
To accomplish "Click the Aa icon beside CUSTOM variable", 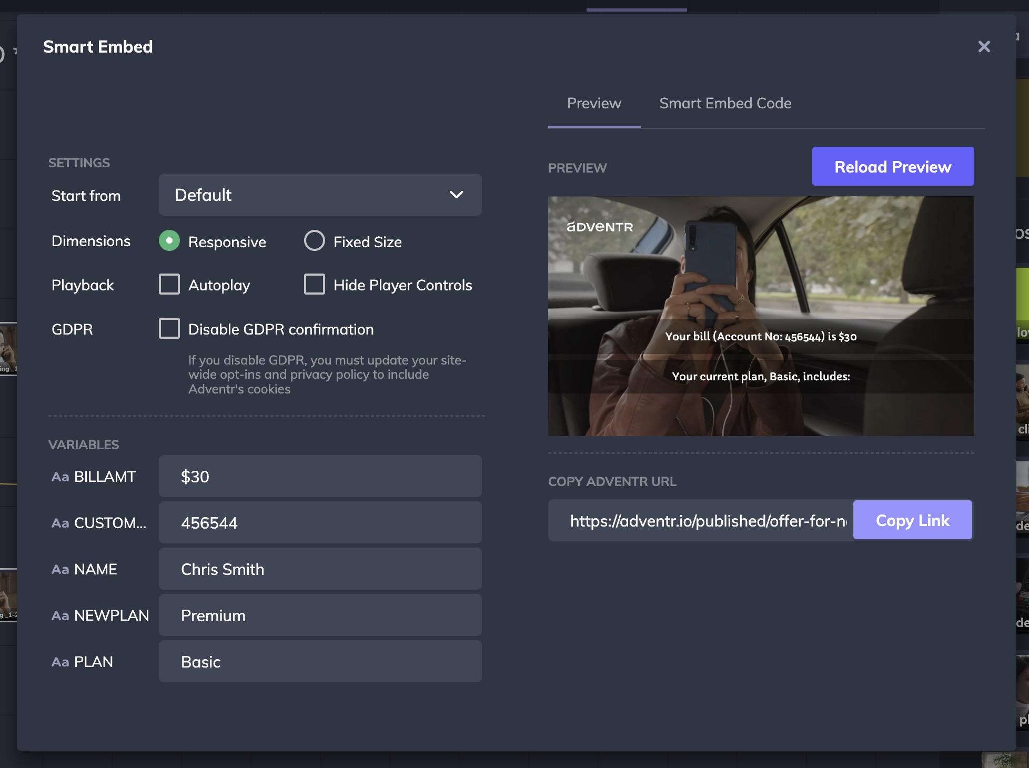I will (60, 523).
